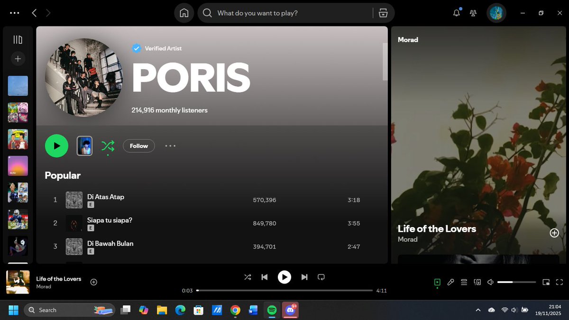This screenshot has width=569, height=320.
Task: Toggle the Now Playing view icon
Action: [x=437, y=282]
